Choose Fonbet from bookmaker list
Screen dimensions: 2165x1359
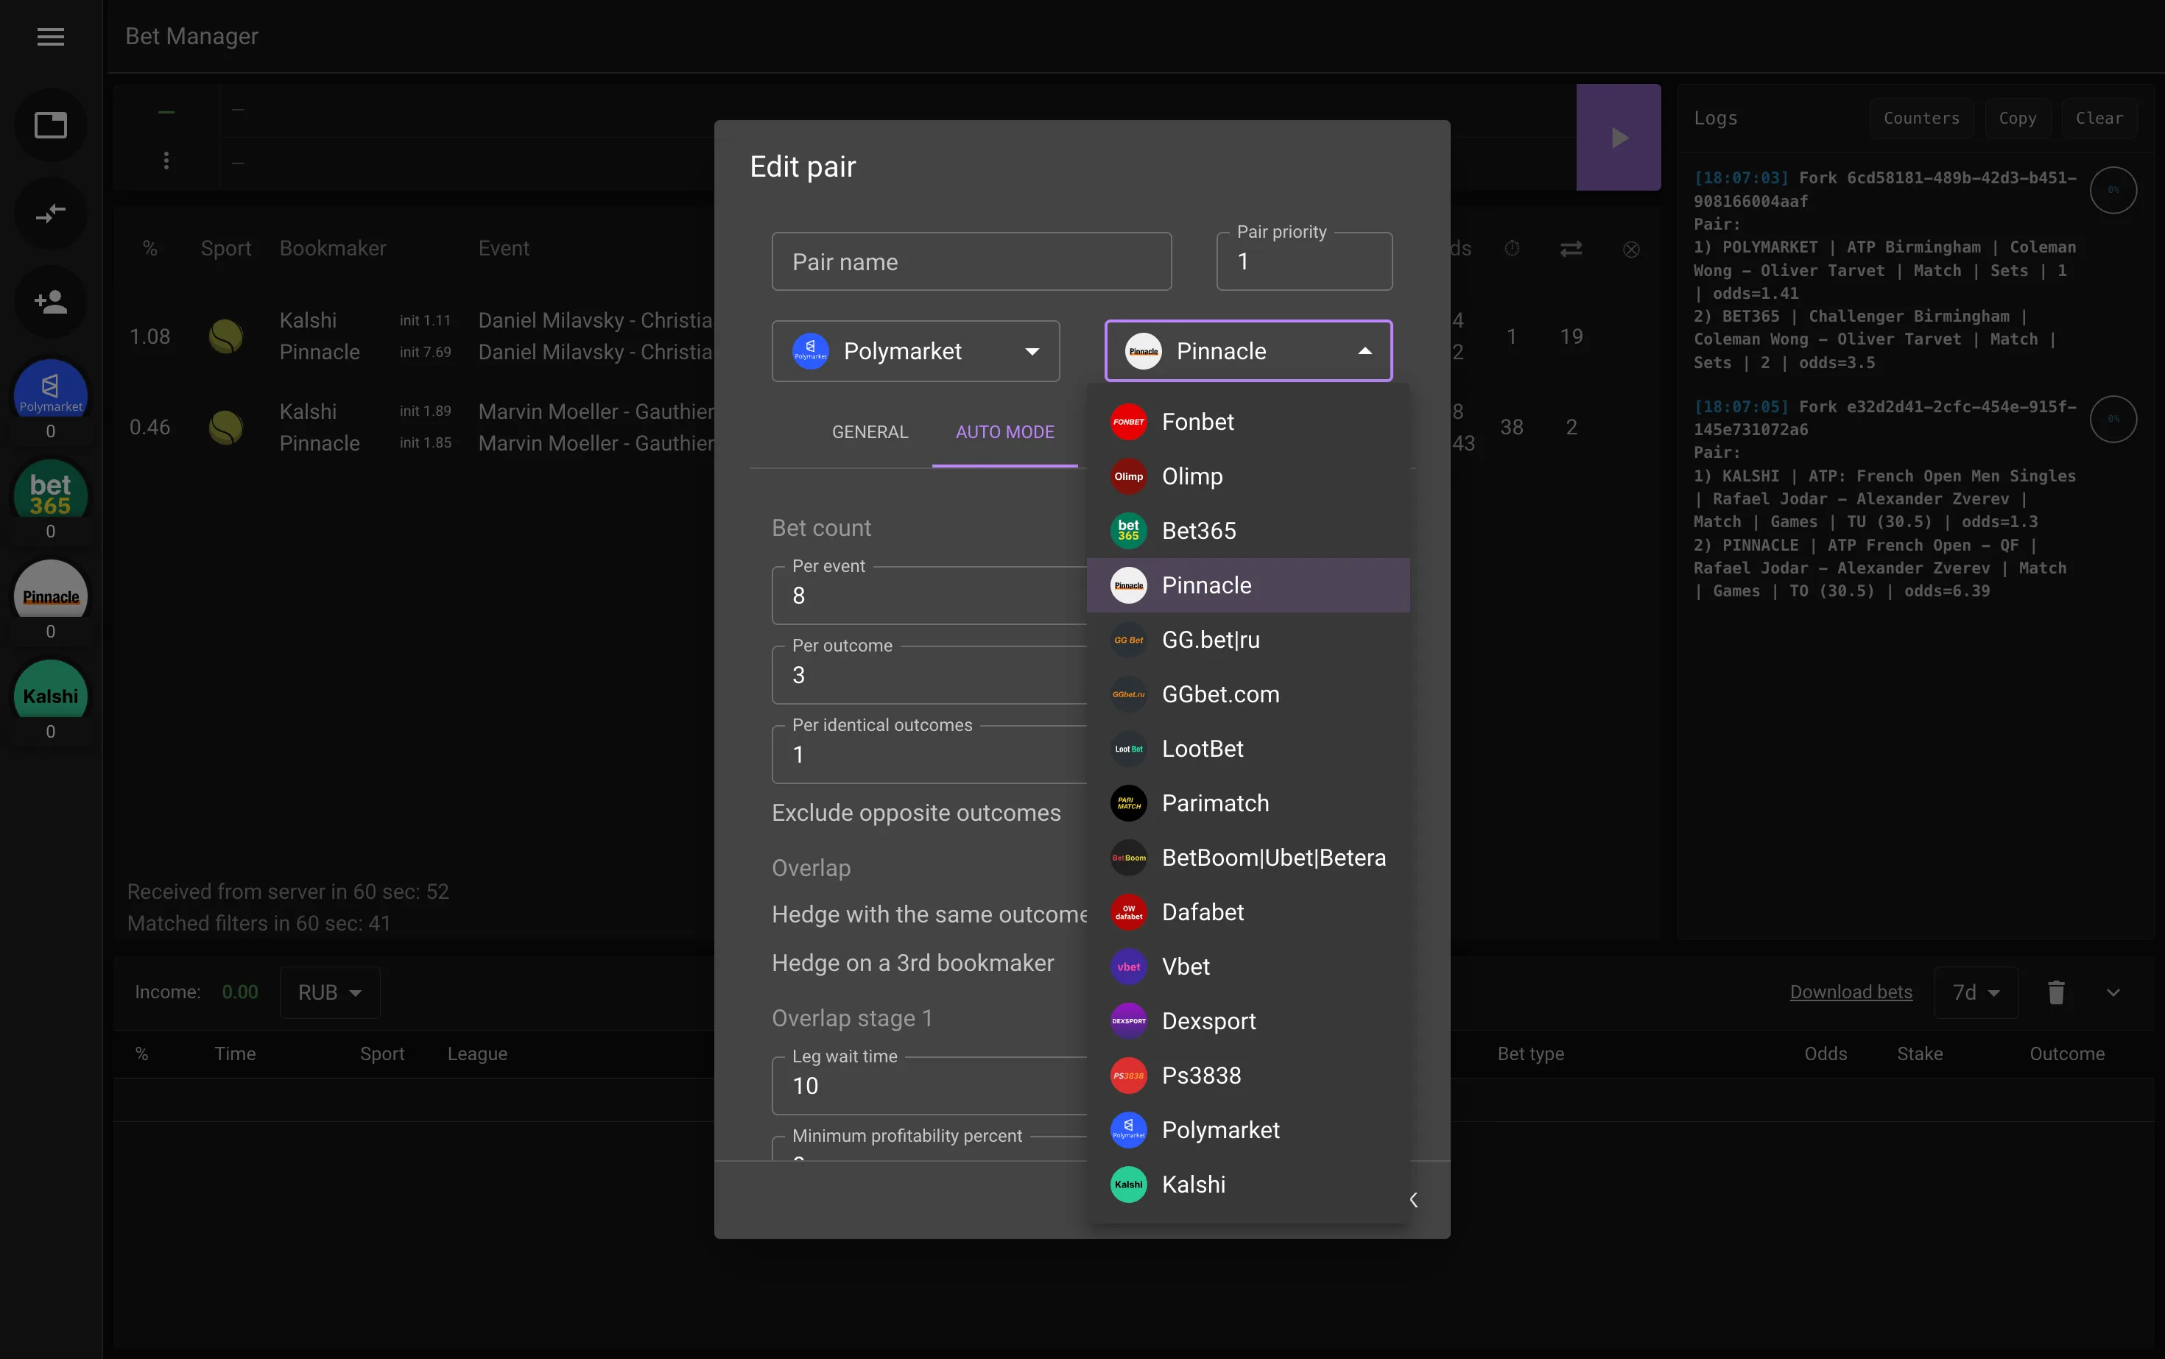pyautogui.click(x=1248, y=422)
